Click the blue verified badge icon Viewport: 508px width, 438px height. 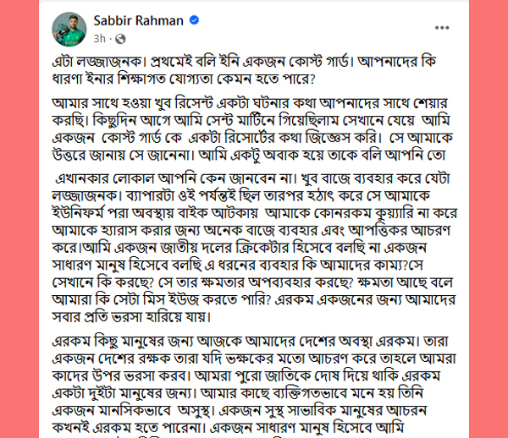(194, 20)
